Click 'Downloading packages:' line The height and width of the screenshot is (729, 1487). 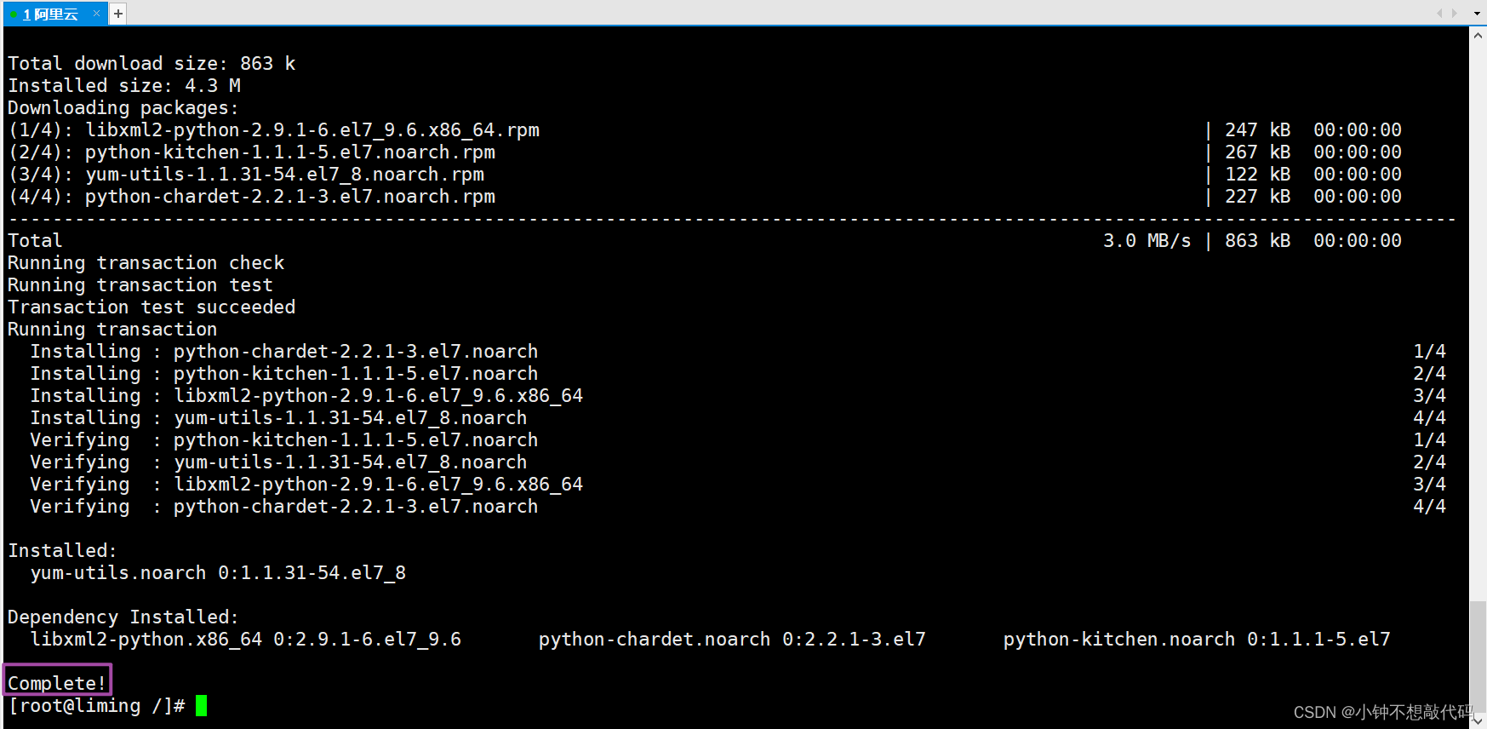coord(123,108)
